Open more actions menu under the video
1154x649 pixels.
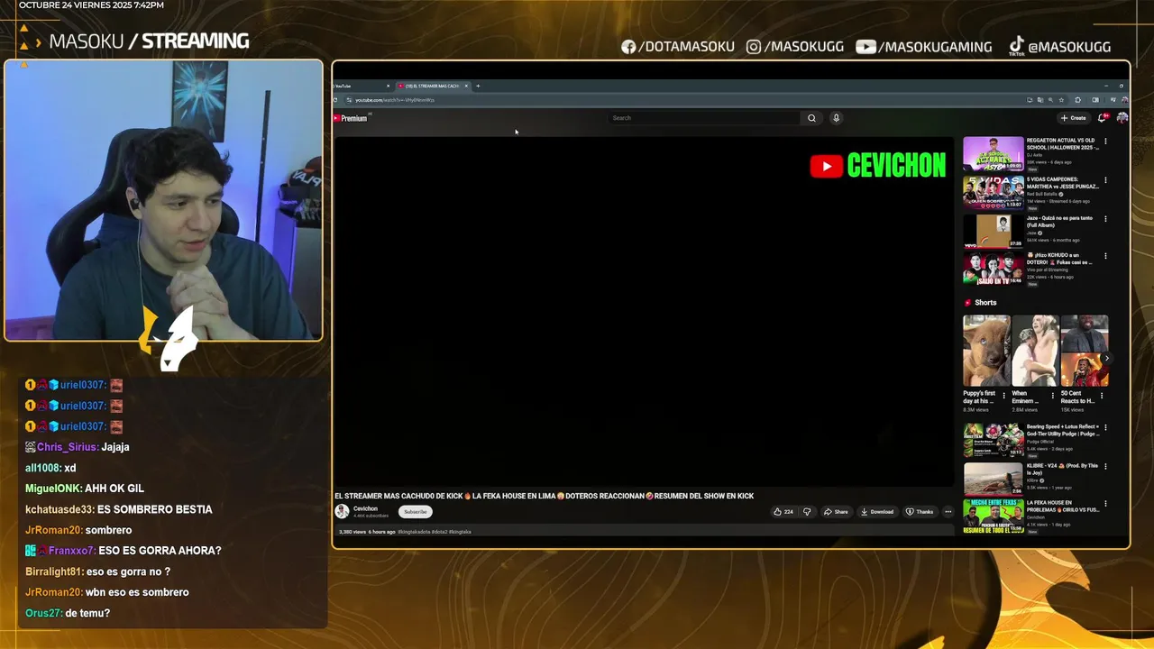(x=948, y=512)
